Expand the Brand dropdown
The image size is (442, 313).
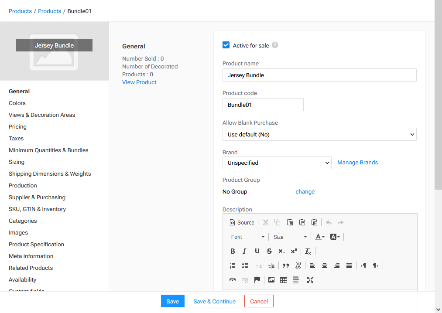pyautogui.click(x=277, y=163)
